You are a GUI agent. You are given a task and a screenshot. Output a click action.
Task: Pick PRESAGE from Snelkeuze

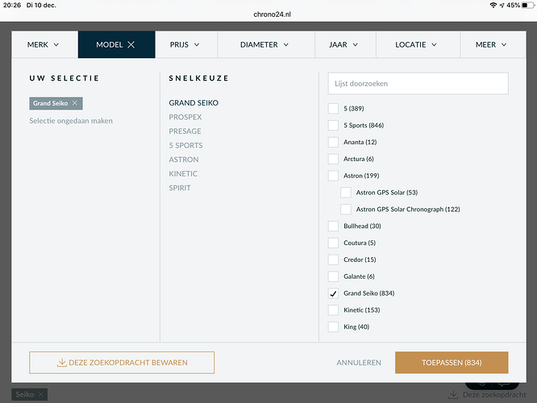tap(185, 131)
